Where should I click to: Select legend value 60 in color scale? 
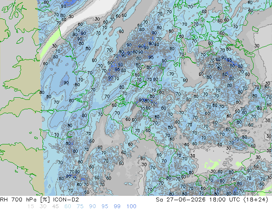pos(68,207)
